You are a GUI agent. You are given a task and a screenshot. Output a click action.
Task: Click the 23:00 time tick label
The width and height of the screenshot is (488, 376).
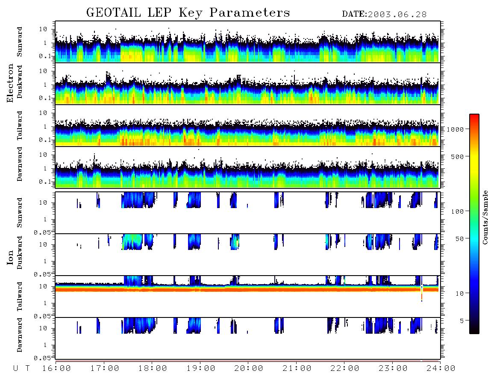click(393, 368)
